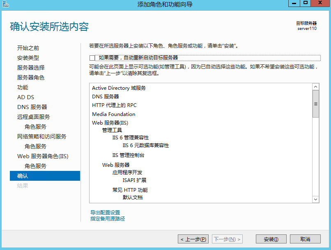The height and width of the screenshot is (250, 331).
Task: Open the AD DS step
Action: tap(25, 97)
